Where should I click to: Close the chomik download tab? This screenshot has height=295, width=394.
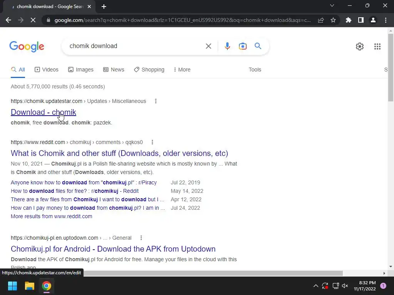[89, 7]
